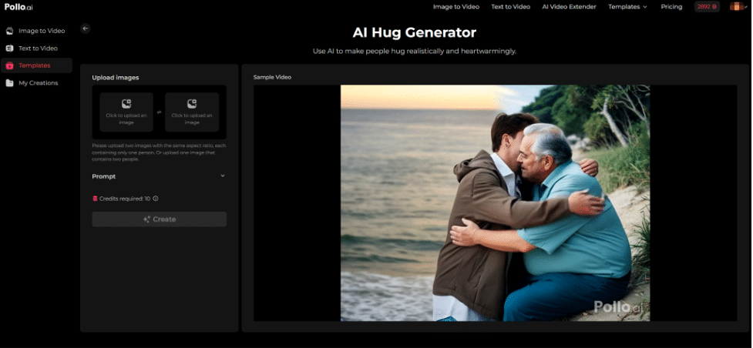753x348 pixels.
Task: Click the upload instructions paragraph
Action: pos(159,152)
